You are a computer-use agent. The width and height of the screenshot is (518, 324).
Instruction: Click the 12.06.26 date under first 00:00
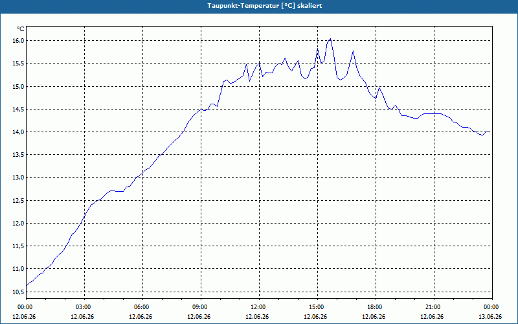tap(24, 317)
